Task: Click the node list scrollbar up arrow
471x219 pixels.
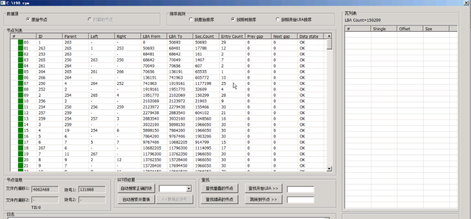Action: (329, 36)
